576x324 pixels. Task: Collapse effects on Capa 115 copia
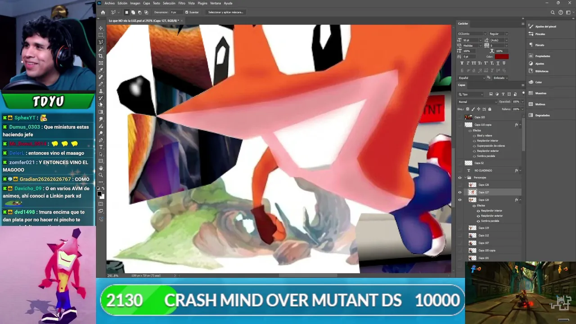tap(520, 125)
